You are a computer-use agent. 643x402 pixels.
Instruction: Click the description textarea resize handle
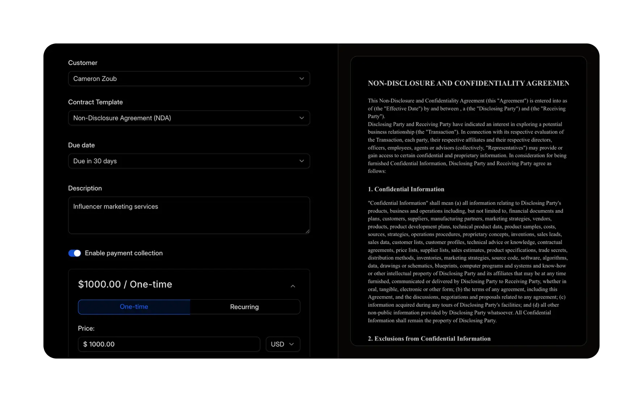point(307,231)
